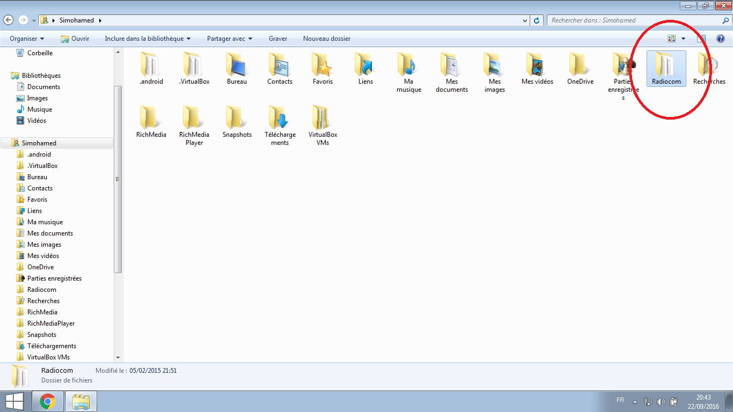Click the Ouvrir button in the toolbar
The width and height of the screenshot is (733, 412).
(75, 39)
